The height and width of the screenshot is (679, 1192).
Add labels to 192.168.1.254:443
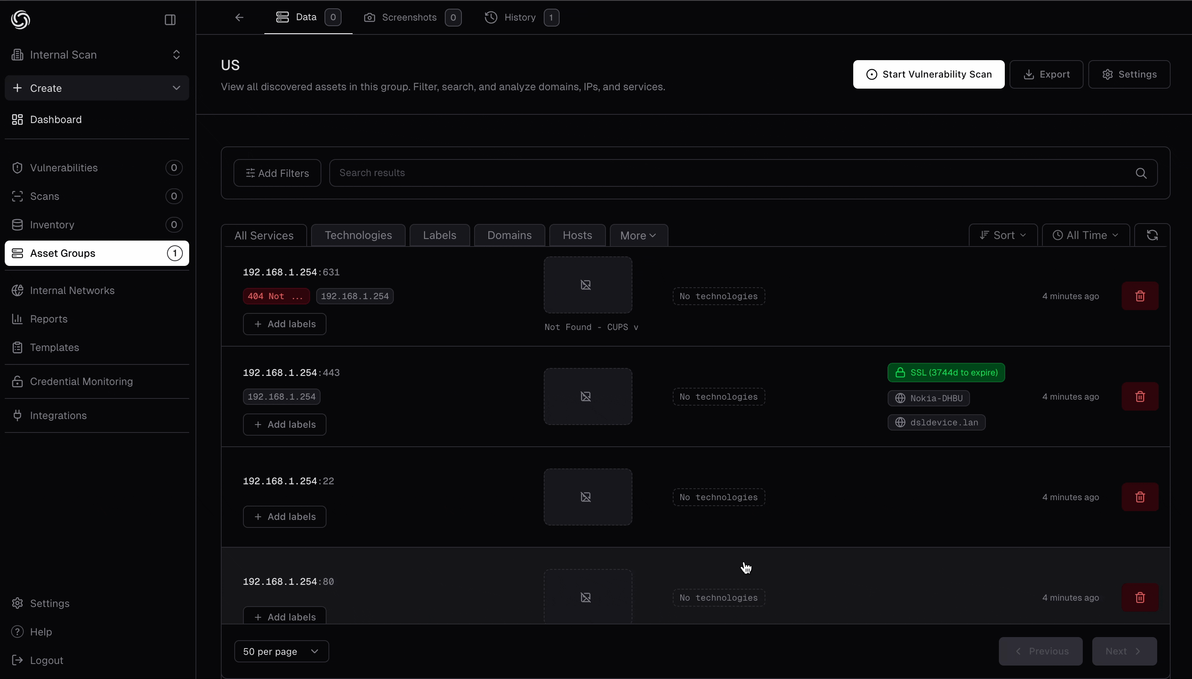click(285, 424)
